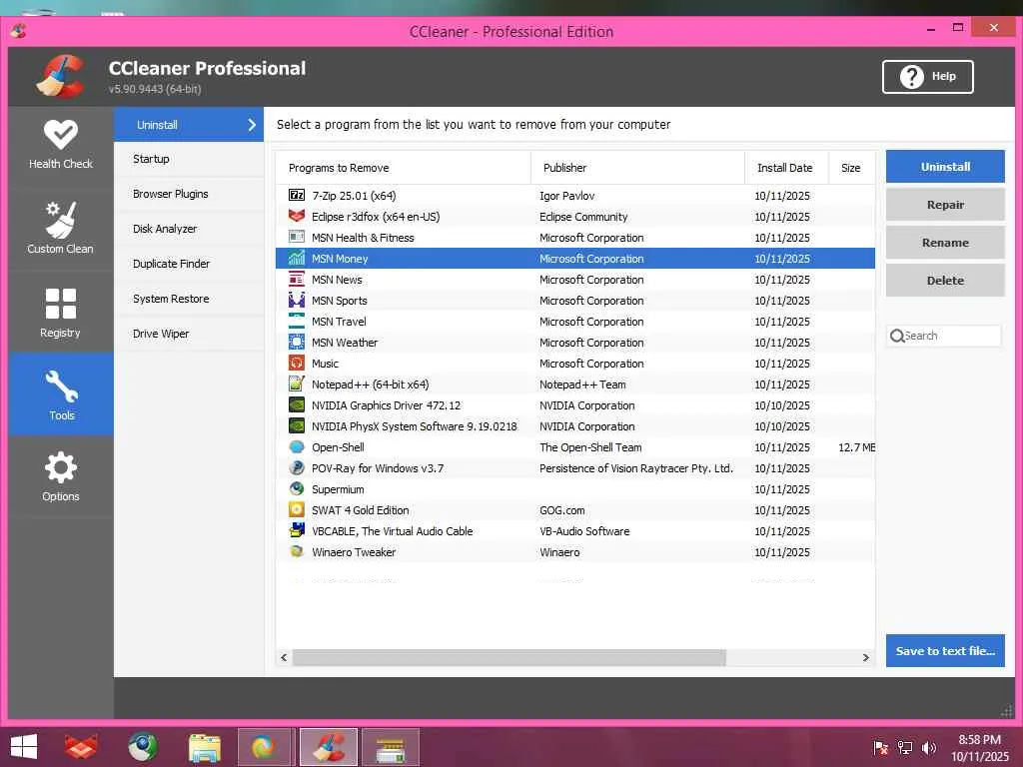Click the NVIDIA Graphics Driver icon
The image size is (1023, 767).
click(x=296, y=405)
